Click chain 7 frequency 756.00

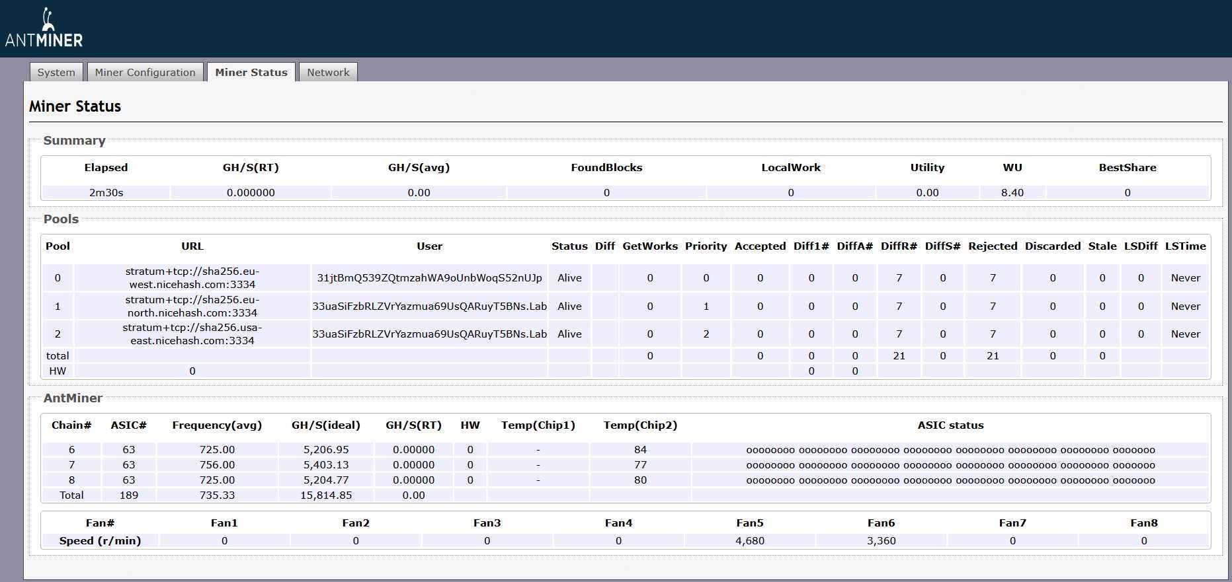(x=217, y=465)
